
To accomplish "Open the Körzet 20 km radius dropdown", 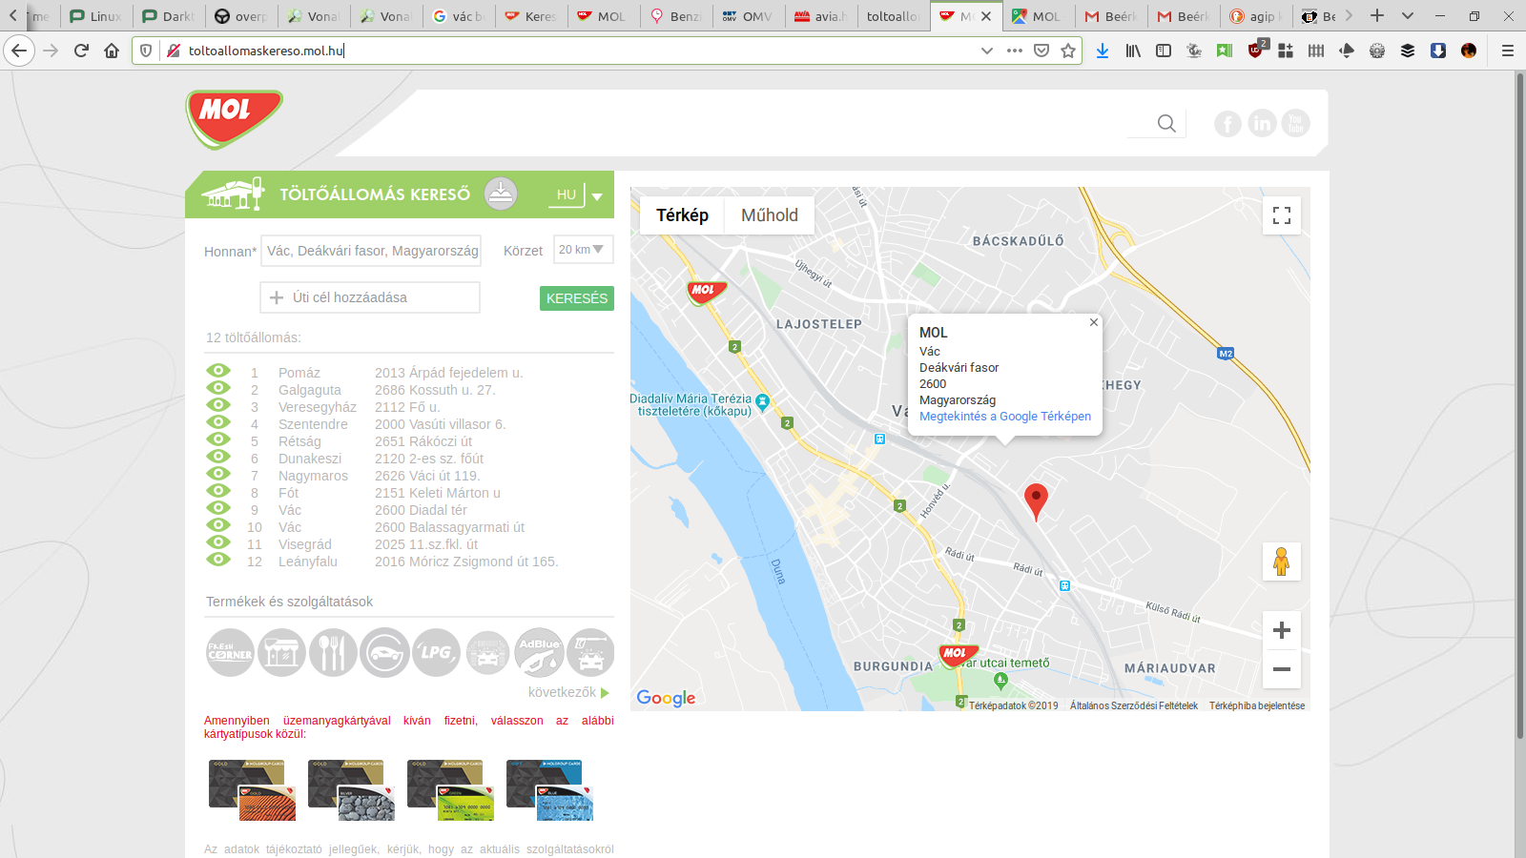I will pos(583,250).
